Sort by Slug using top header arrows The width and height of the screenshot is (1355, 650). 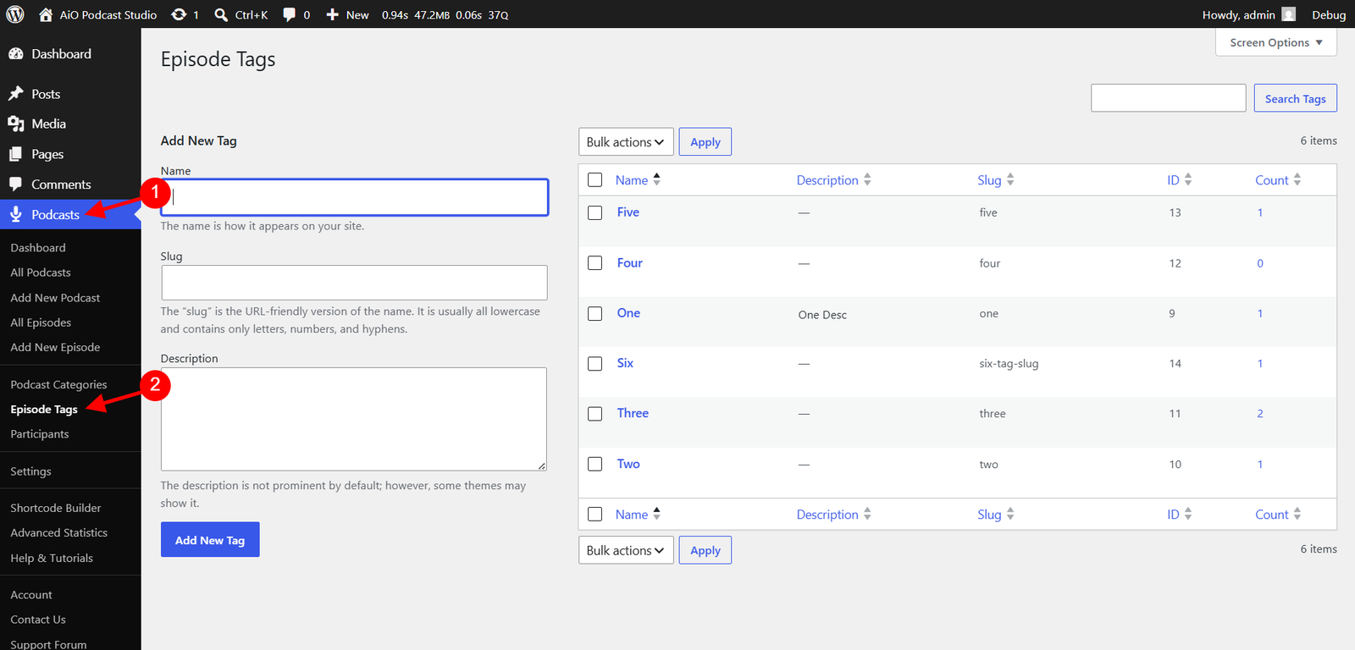point(1010,179)
